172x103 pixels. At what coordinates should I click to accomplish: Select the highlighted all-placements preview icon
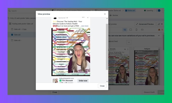point(125,30)
